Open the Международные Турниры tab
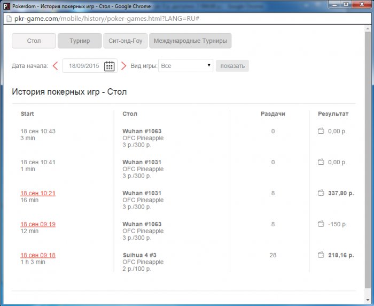The height and width of the screenshot is (306, 374). click(x=190, y=41)
